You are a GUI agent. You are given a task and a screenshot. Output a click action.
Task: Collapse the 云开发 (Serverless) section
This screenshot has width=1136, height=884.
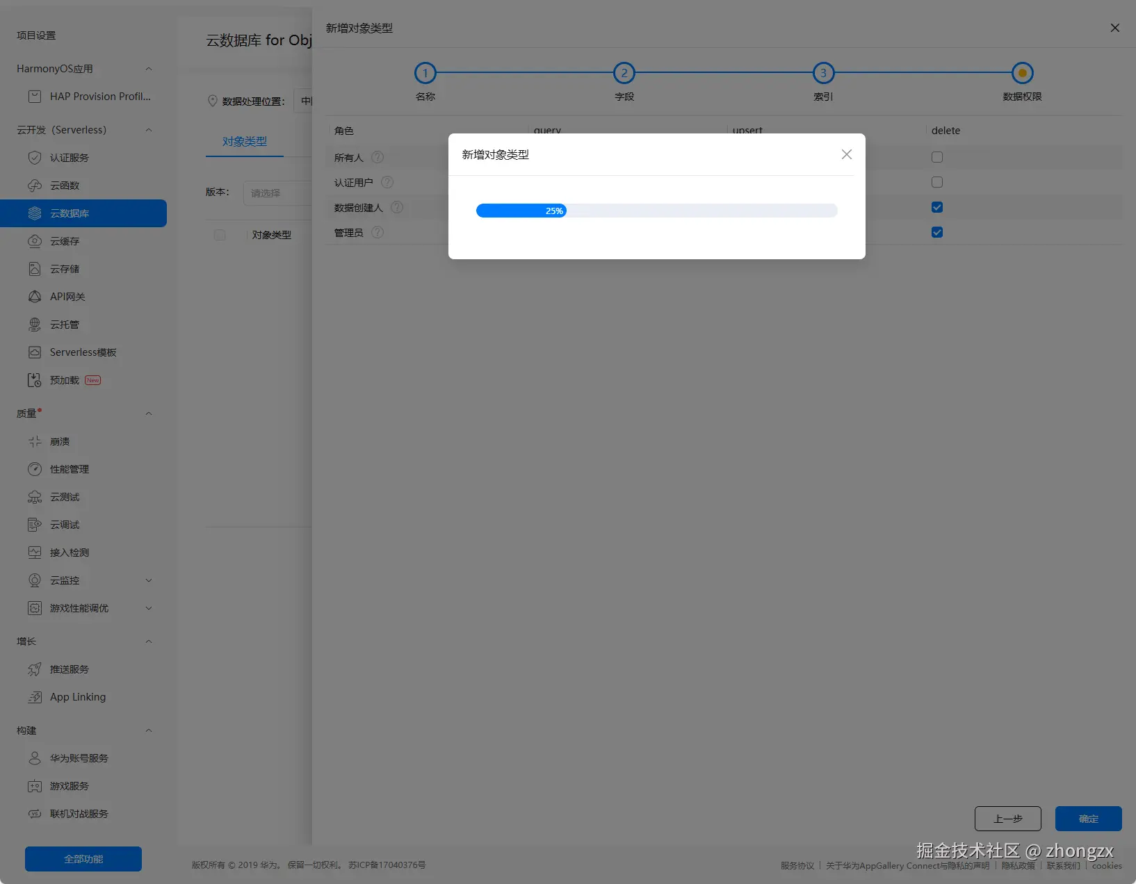coord(148,130)
